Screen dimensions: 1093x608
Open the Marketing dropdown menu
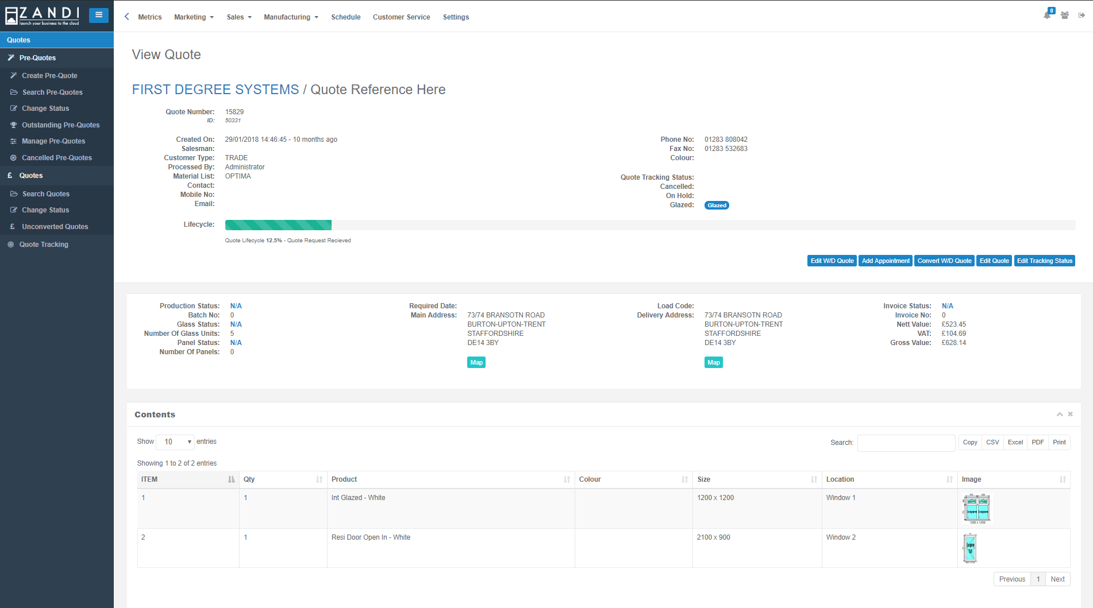click(x=194, y=17)
